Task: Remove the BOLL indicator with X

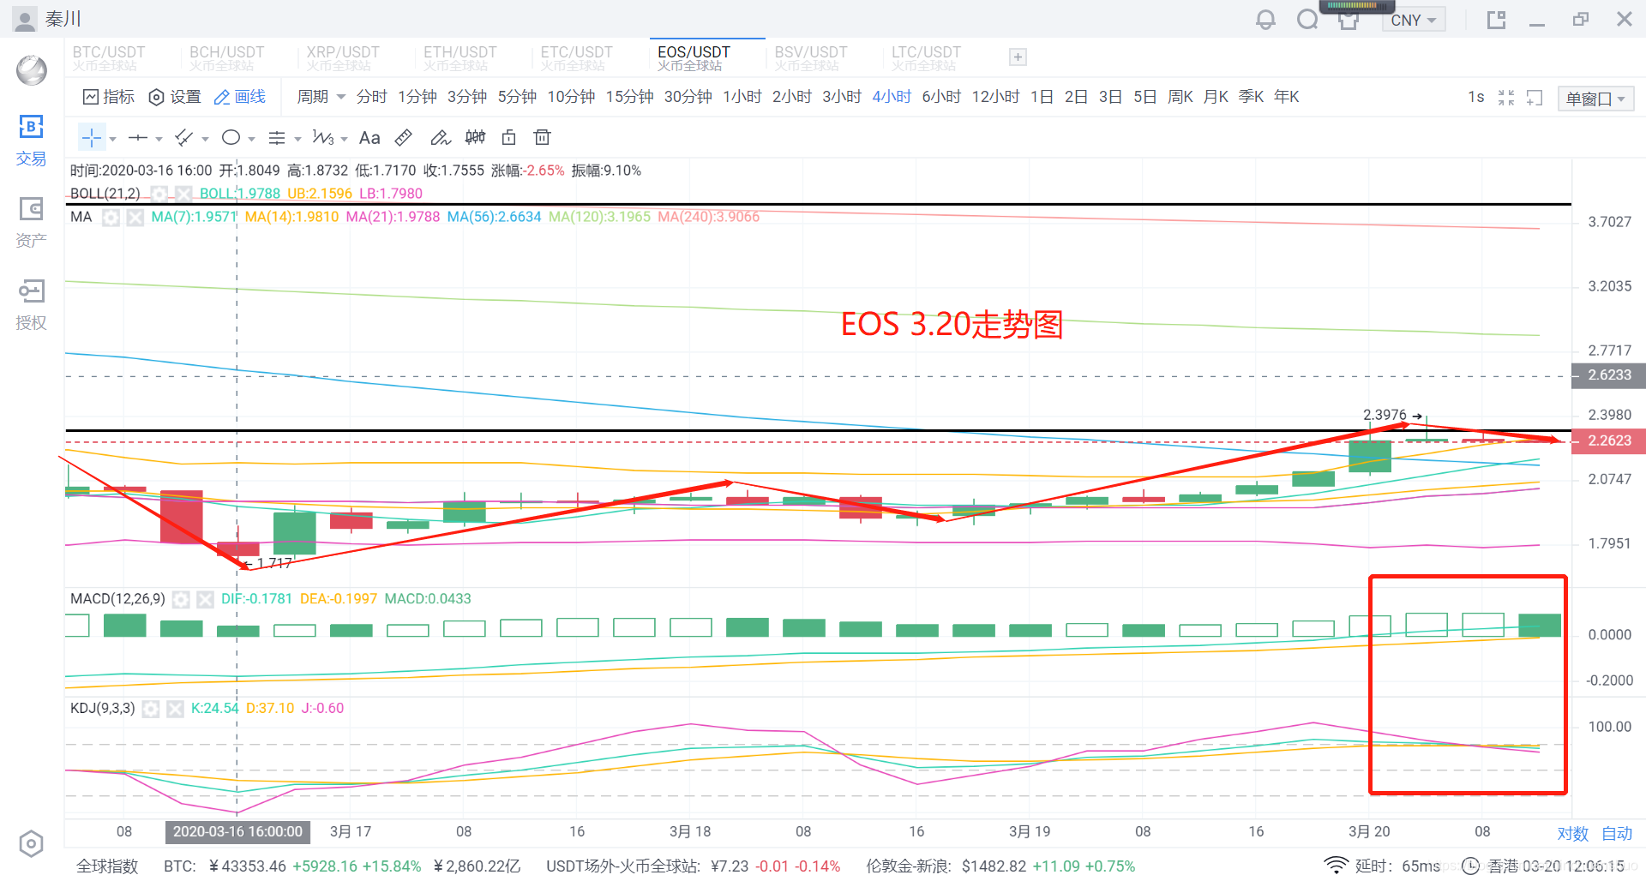Action: 183,194
